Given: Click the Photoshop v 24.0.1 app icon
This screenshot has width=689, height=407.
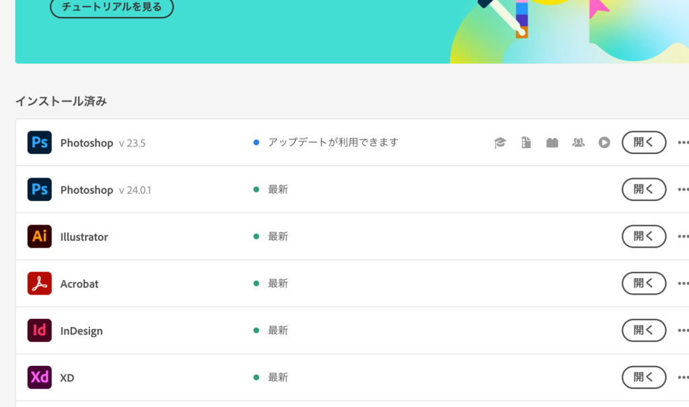Looking at the screenshot, I should click(x=40, y=190).
